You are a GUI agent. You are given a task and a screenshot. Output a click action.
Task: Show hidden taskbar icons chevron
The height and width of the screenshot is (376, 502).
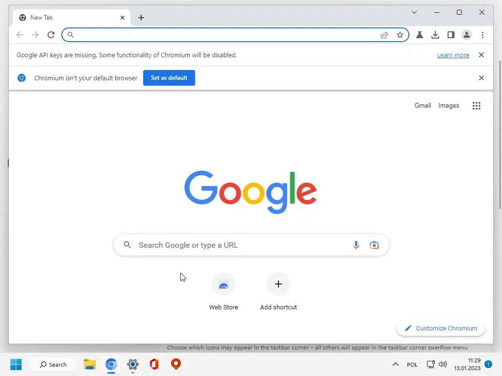(396, 364)
